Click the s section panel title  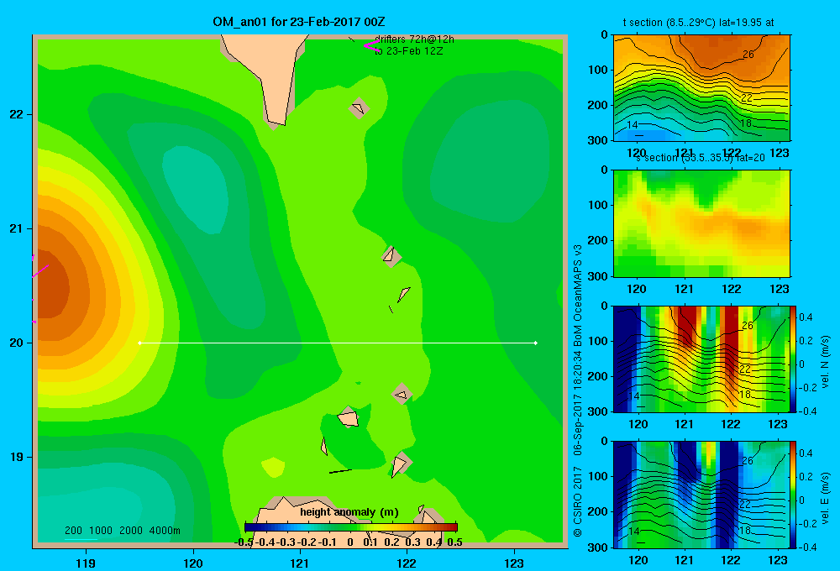tap(701, 158)
